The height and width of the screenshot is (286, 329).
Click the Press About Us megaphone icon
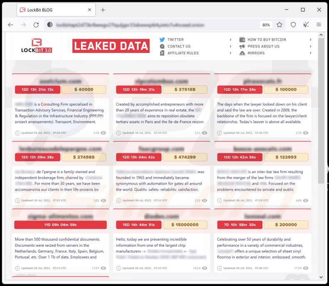point(242,46)
